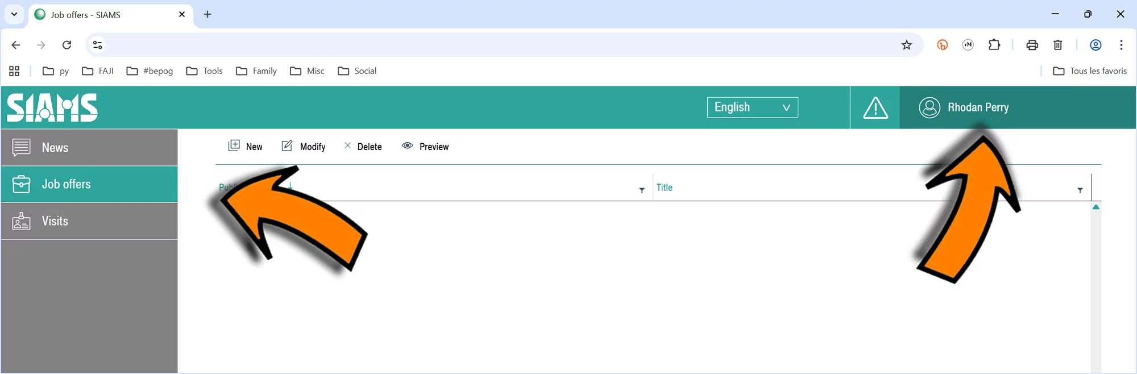Click Modify in the toolbar
This screenshot has width=1137, height=374.
coord(304,147)
